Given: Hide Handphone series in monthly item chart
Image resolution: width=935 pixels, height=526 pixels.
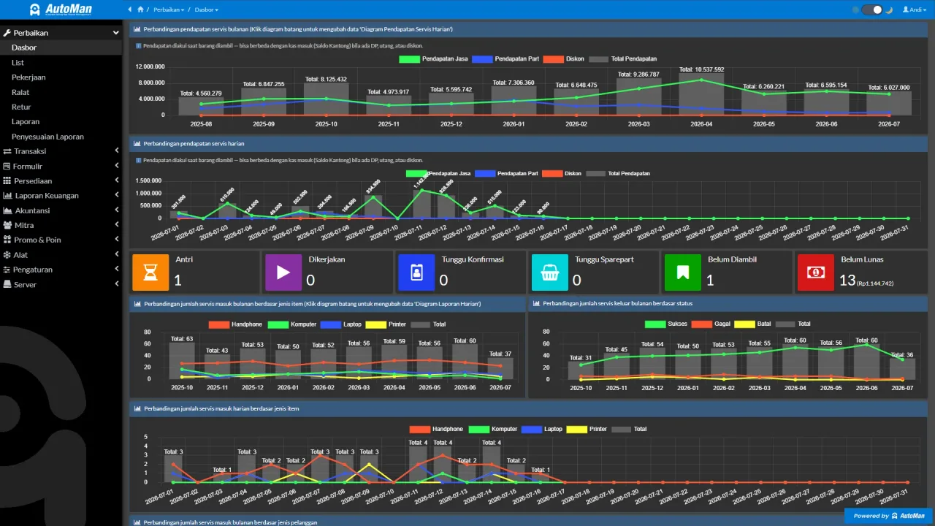Looking at the screenshot, I should pyautogui.click(x=218, y=324).
